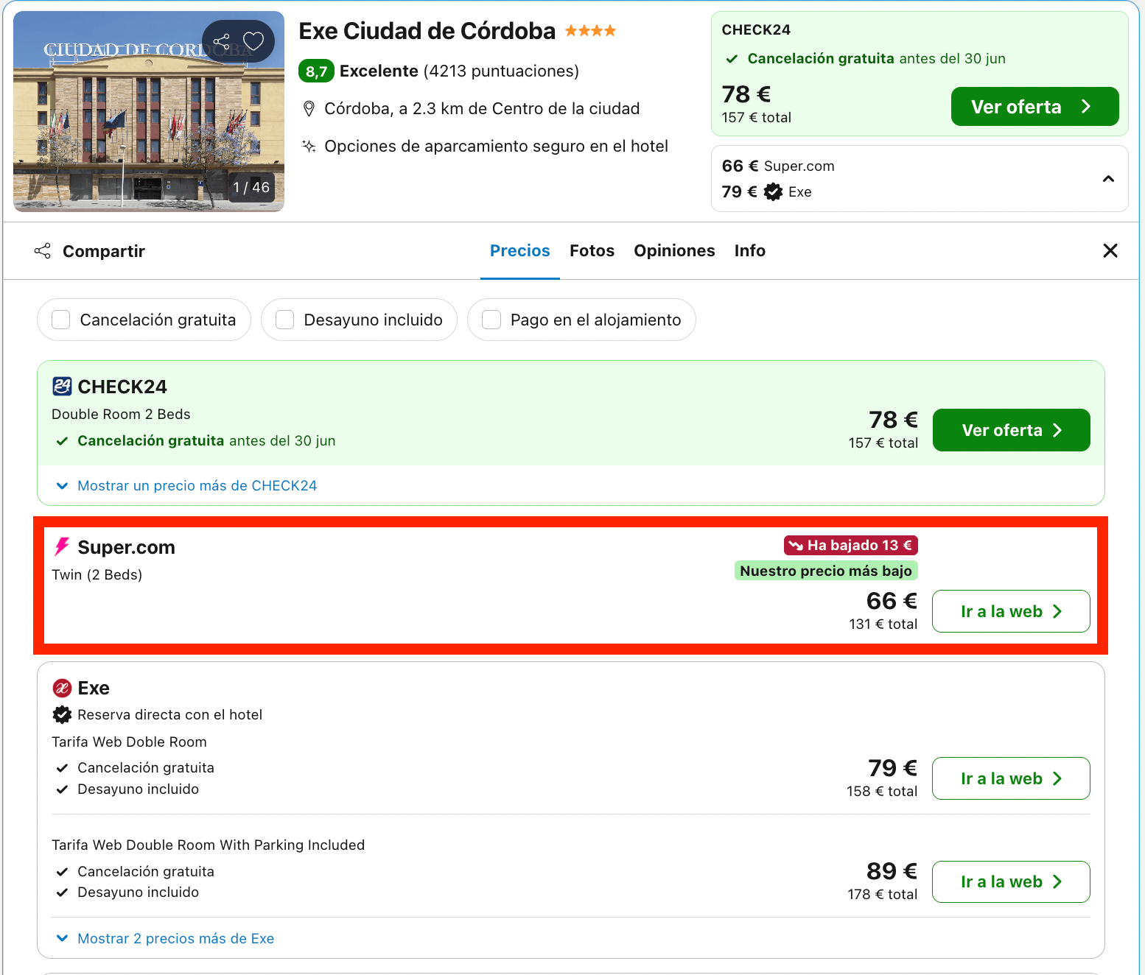Click the Twin (2 Beds) room label

click(97, 574)
